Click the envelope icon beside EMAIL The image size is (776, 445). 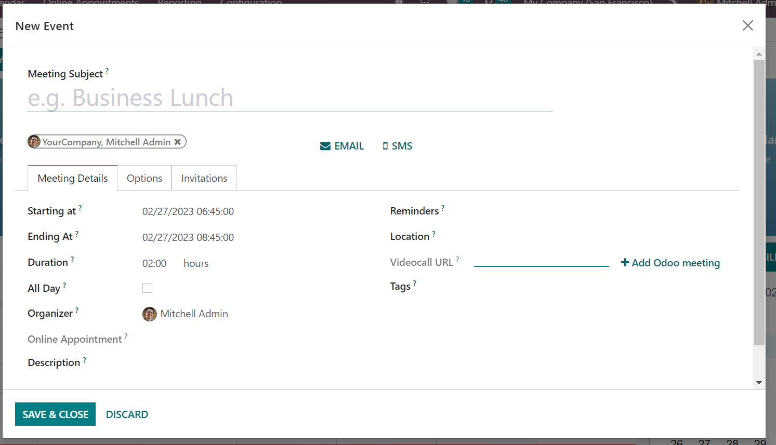(325, 146)
